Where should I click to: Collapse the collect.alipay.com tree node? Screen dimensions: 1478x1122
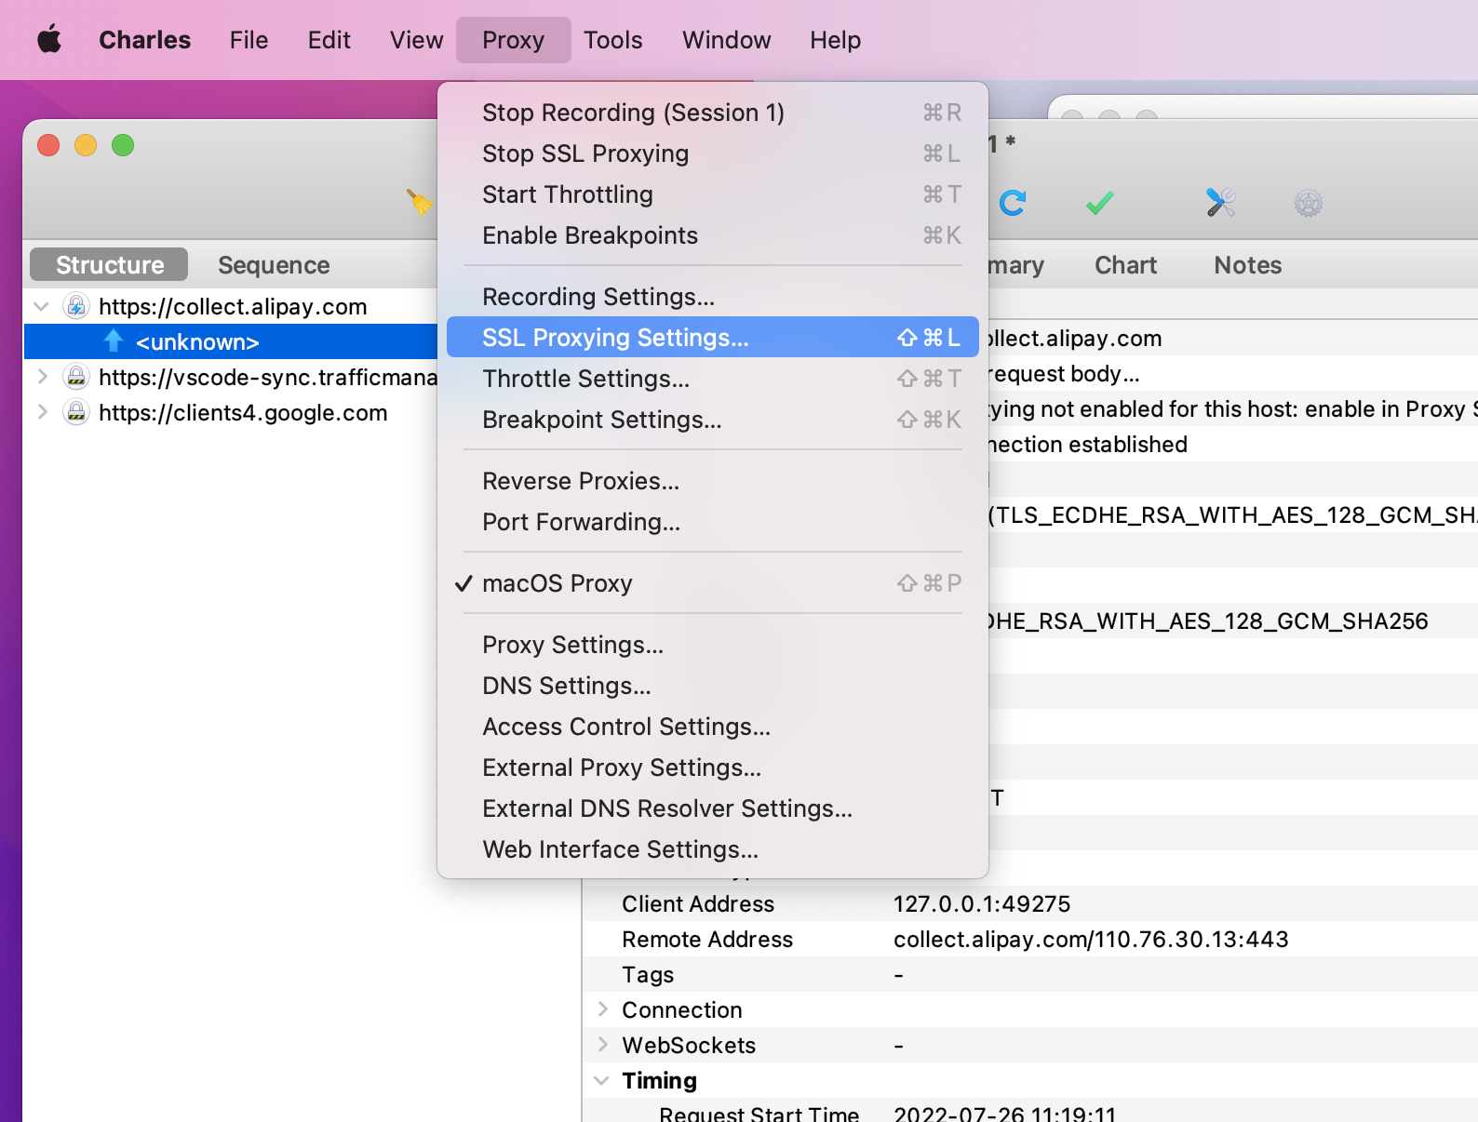[x=42, y=306]
